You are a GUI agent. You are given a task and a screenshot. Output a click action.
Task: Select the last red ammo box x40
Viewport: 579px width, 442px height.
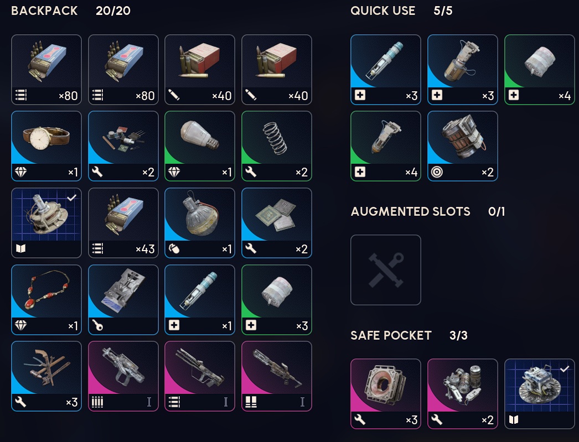point(277,70)
